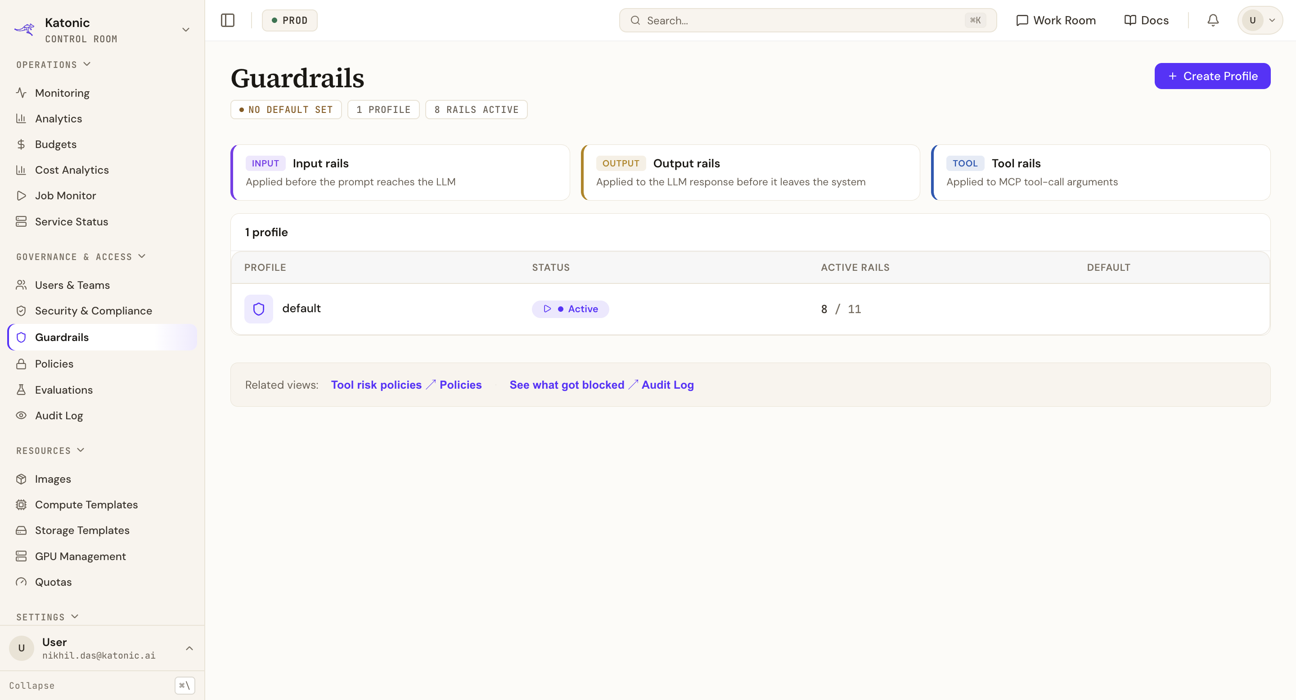Click the '8 / 11' active rails value
The image size is (1296, 700).
tap(841, 309)
